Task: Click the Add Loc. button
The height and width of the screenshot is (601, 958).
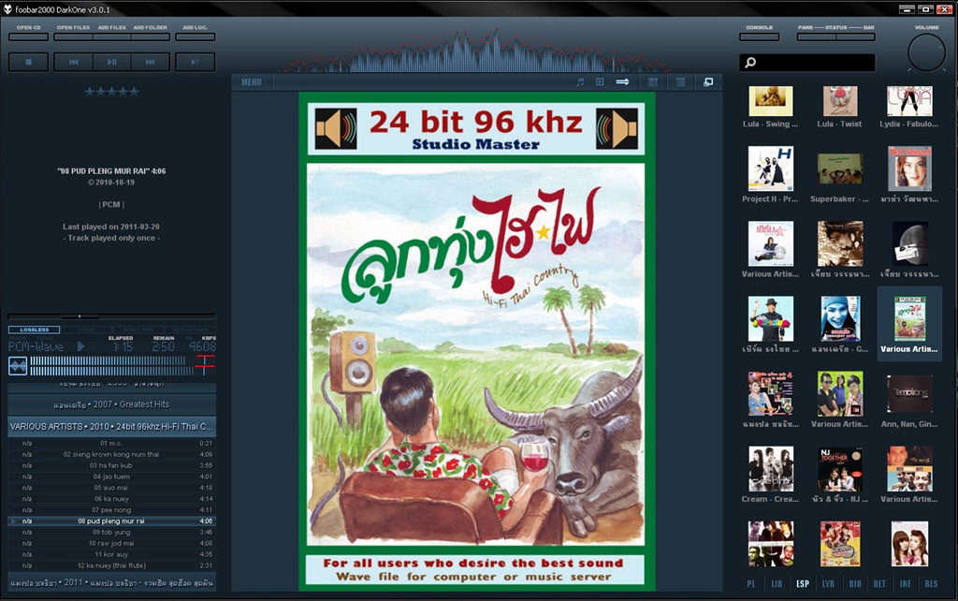Action: [x=195, y=37]
